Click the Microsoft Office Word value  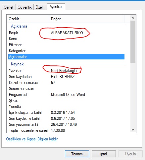(68, 95)
